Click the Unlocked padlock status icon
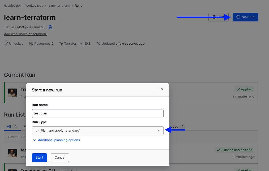The width and height of the screenshot is (269, 171). [x=6, y=44]
